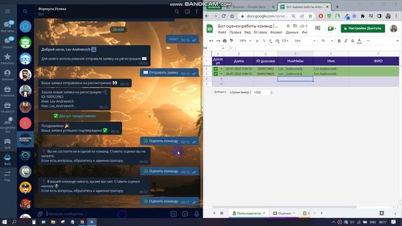Open the Файл menu in Sheets

(222, 32)
